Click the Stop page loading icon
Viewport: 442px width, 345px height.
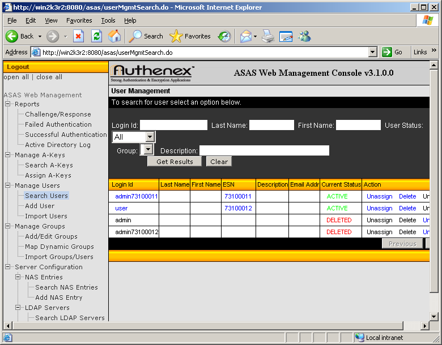point(79,36)
